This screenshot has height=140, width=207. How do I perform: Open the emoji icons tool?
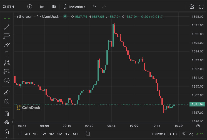[7, 80]
